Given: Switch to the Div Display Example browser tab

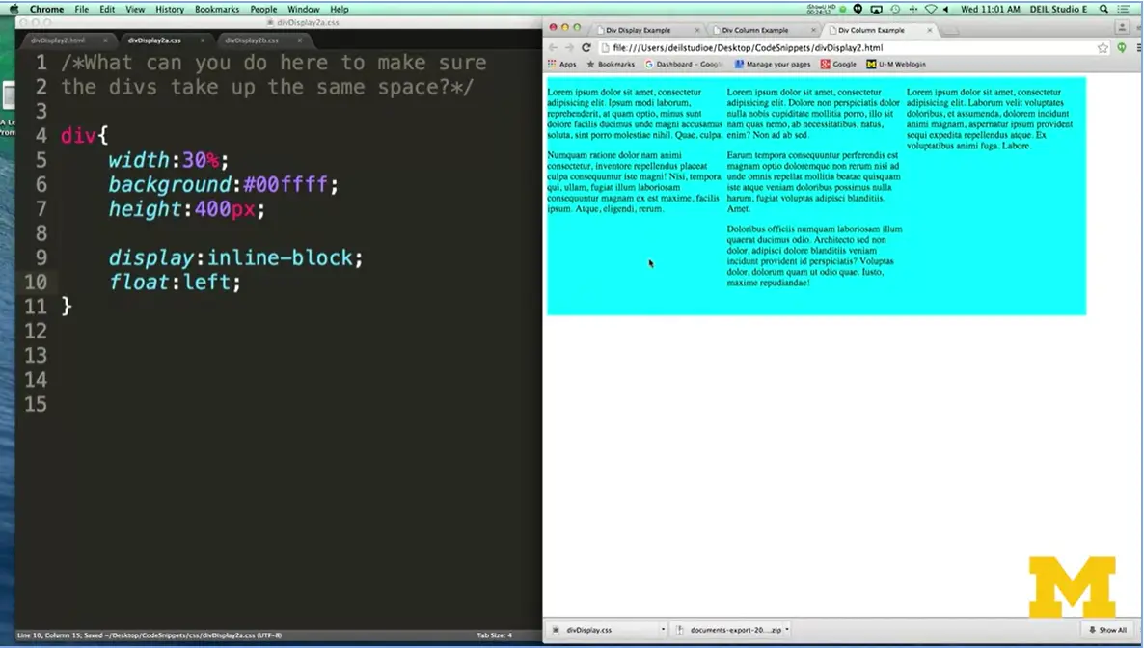Looking at the screenshot, I should 638,30.
